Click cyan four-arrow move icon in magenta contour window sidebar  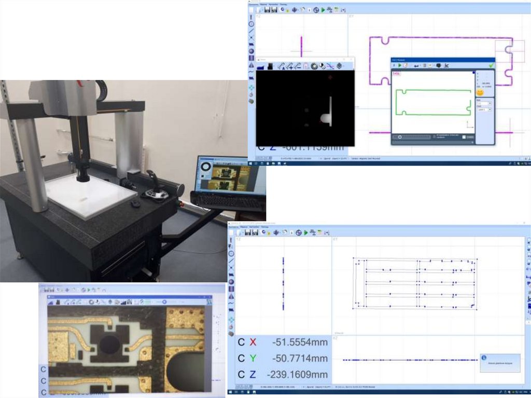[251, 88]
